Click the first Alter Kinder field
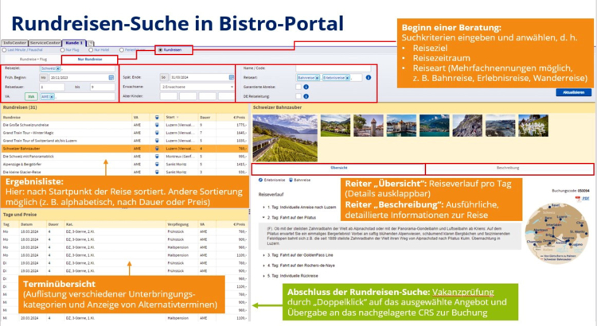The width and height of the screenshot is (597, 326). (168, 96)
